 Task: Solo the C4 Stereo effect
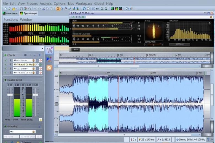tap(10, 60)
